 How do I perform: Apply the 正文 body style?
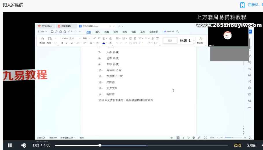pos(170,40)
